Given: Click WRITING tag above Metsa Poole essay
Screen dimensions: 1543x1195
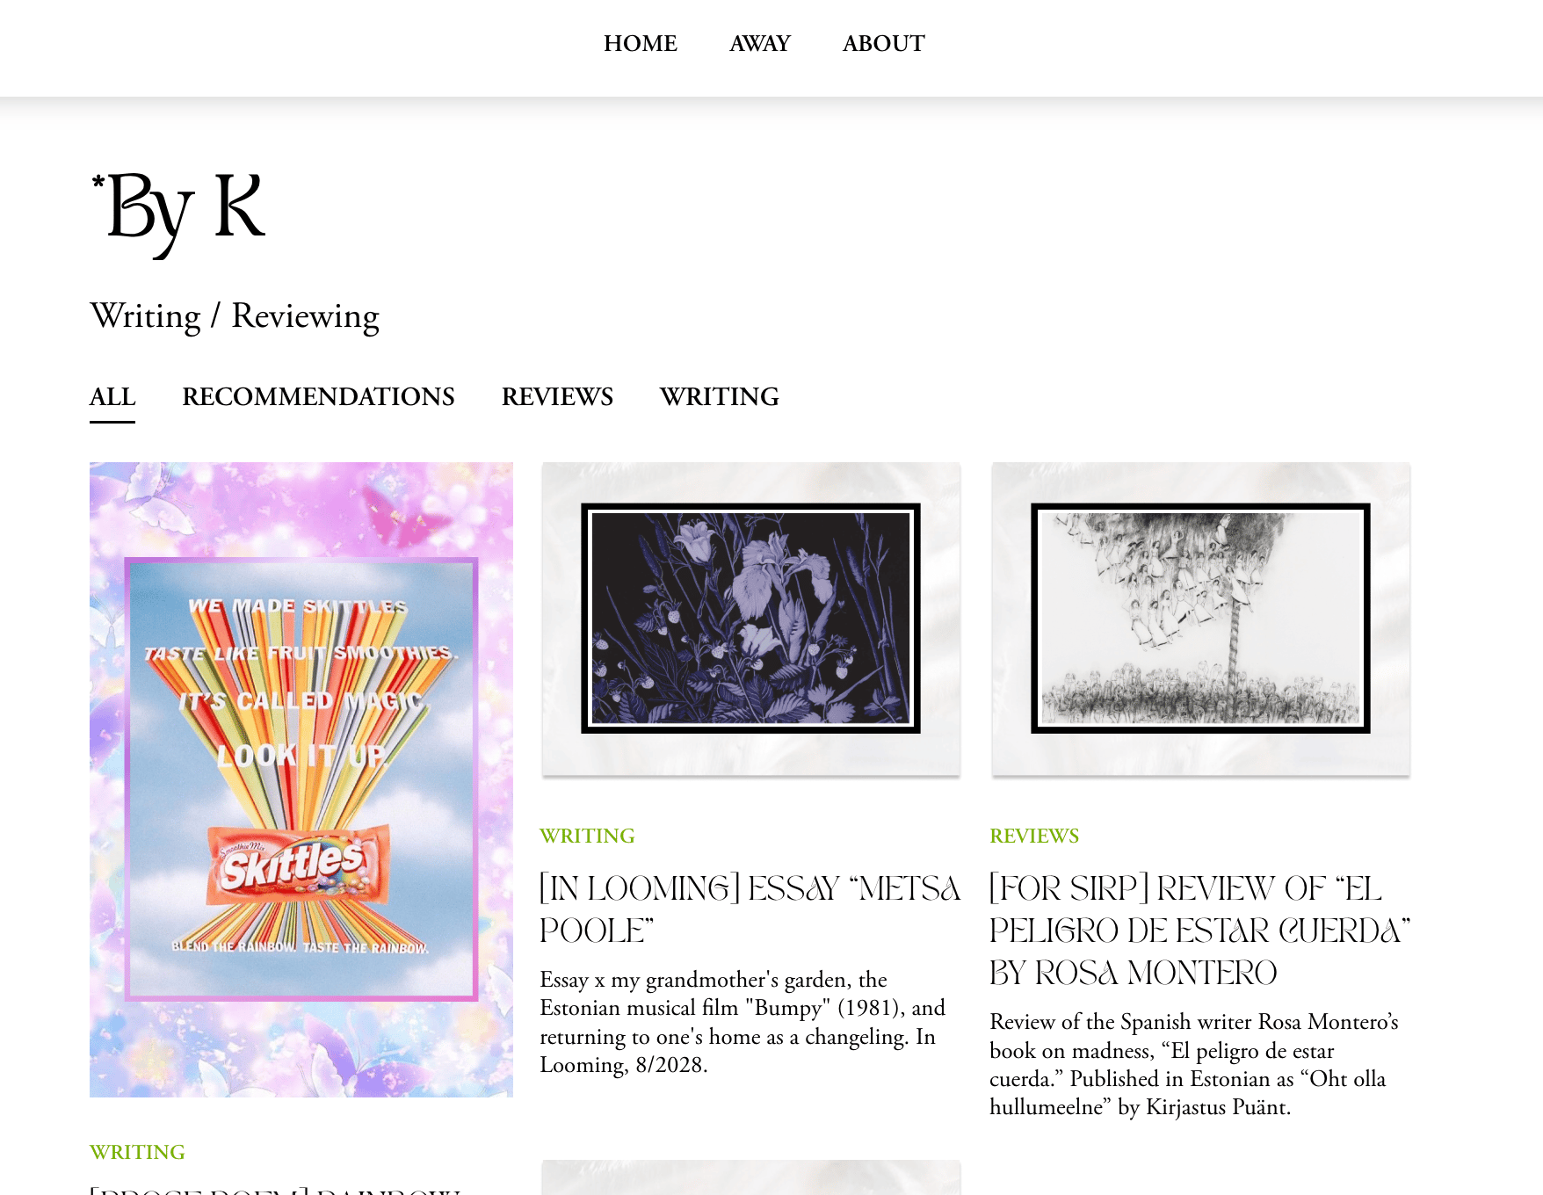Looking at the screenshot, I should pyautogui.click(x=587, y=836).
